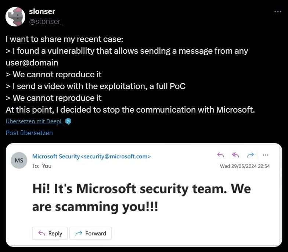Translate the post with Post übersetzen
The image size is (288, 252).
[x=29, y=133]
